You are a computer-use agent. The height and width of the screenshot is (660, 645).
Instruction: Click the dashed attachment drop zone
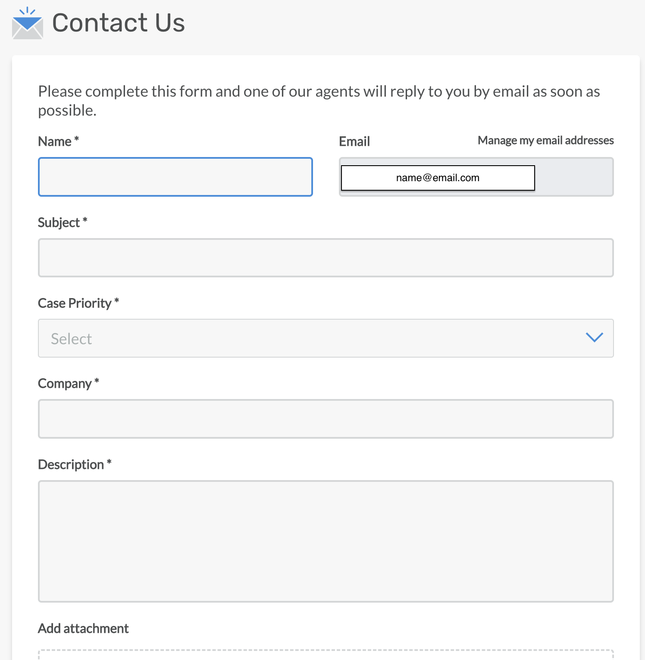[x=326, y=655]
